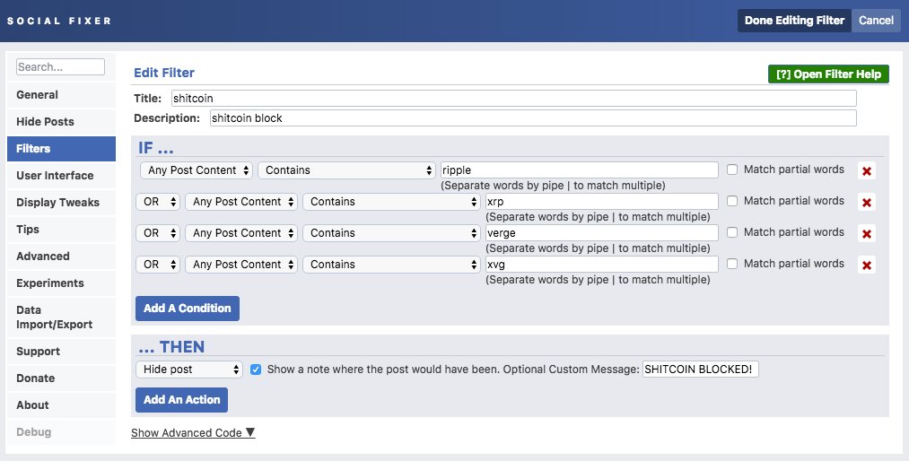Open Data Import/Export tab
The height and width of the screenshot is (461, 909).
pyautogui.click(x=61, y=317)
